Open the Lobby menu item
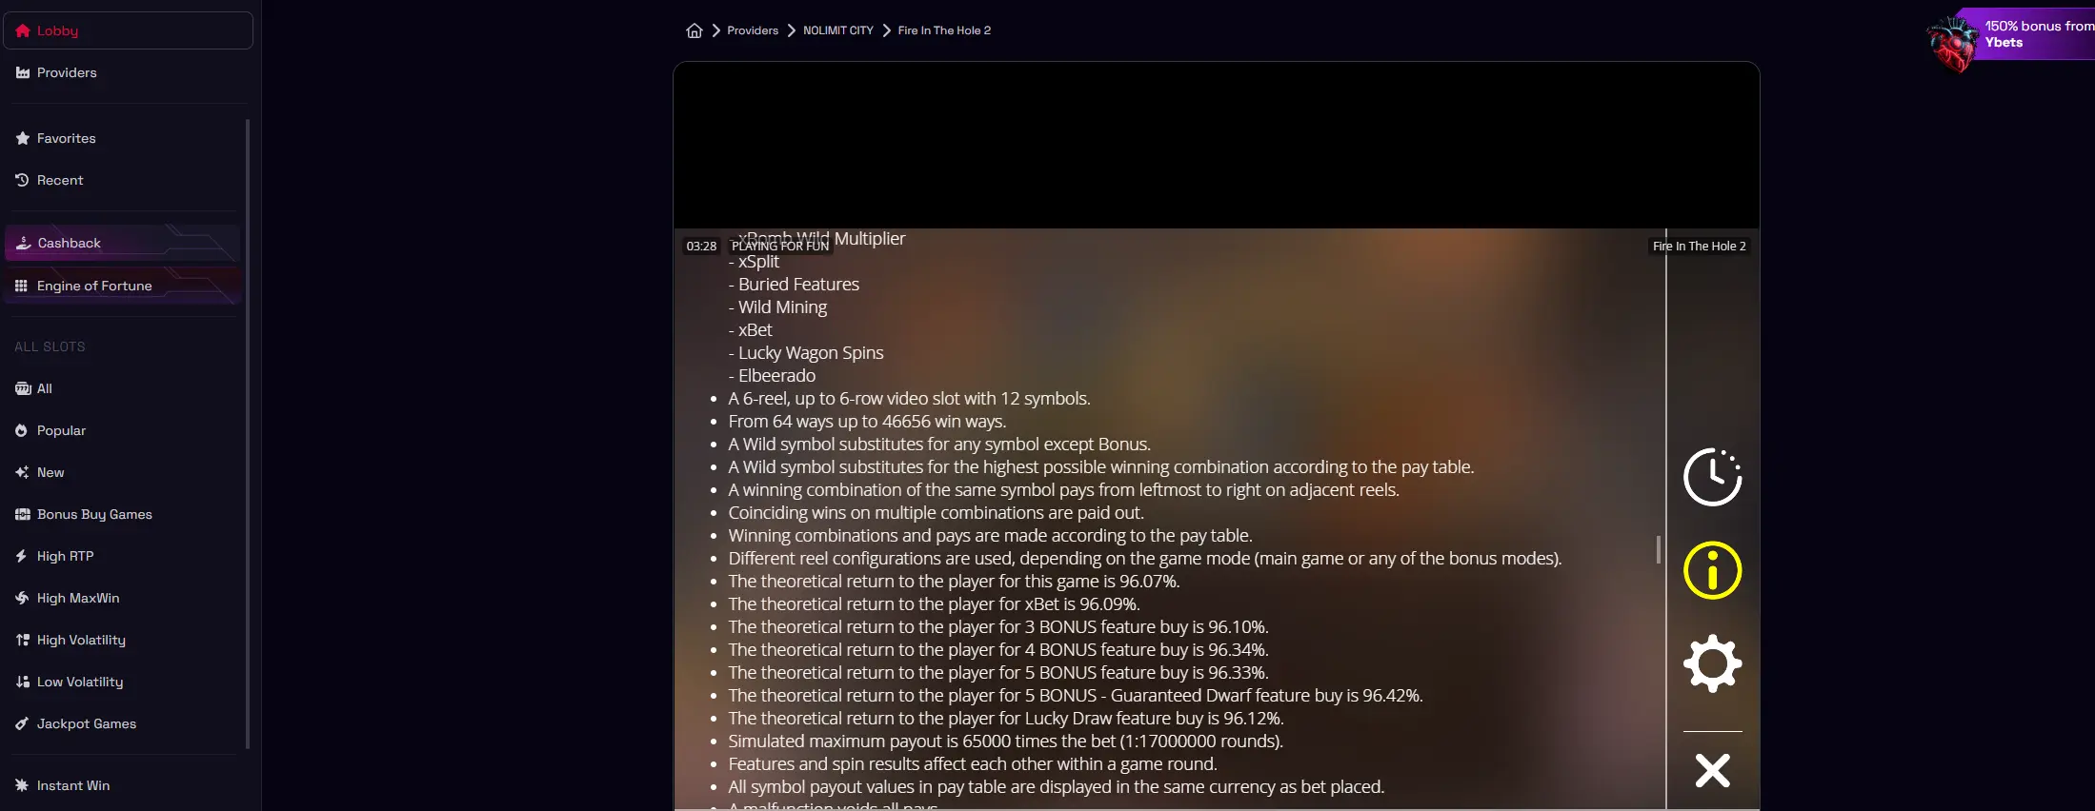The height and width of the screenshot is (811, 2095). tap(128, 30)
